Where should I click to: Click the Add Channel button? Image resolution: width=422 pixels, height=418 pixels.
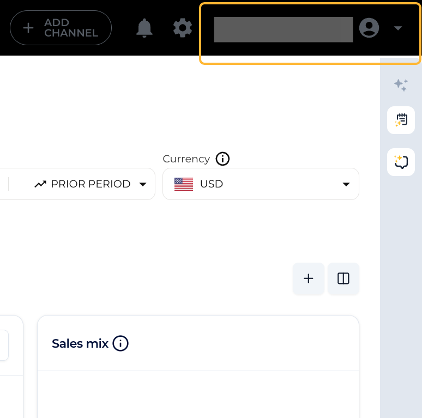point(61,28)
